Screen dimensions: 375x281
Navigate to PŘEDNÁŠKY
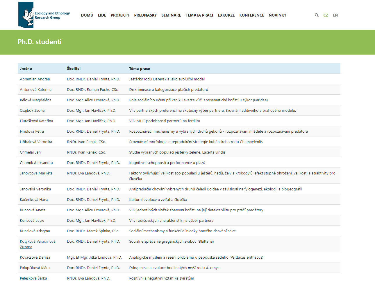pos(145,15)
